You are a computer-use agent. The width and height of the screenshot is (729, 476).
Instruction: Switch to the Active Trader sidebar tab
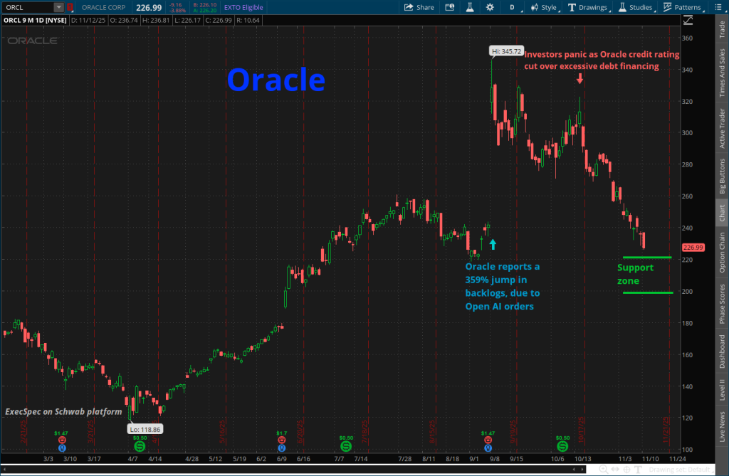722,128
